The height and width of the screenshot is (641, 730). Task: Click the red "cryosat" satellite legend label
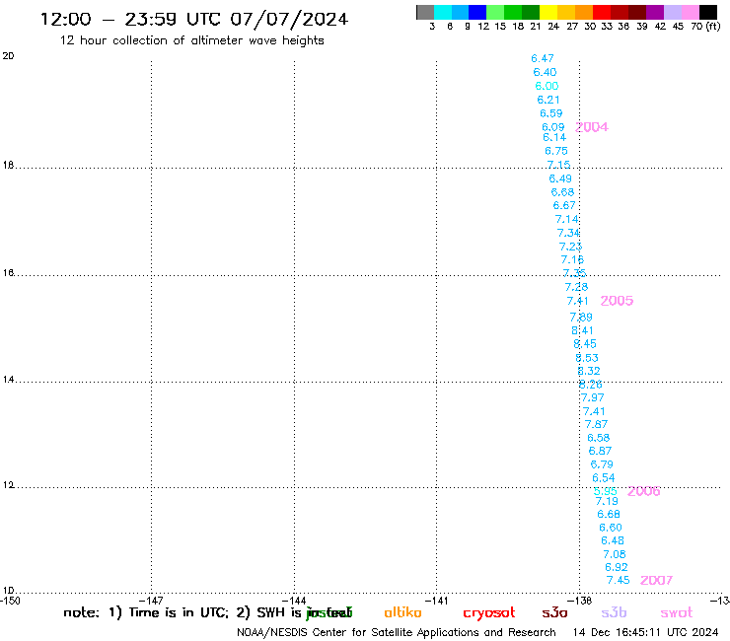(489, 613)
